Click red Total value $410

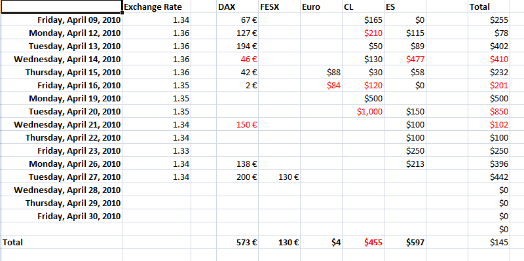point(489,59)
